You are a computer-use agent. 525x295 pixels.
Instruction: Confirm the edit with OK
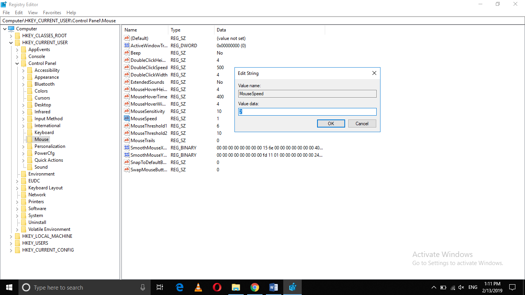tap(331, 123)
